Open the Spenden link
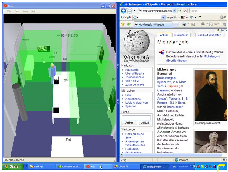The height and width of the screenshot is (172, 228). click(131, 106)
